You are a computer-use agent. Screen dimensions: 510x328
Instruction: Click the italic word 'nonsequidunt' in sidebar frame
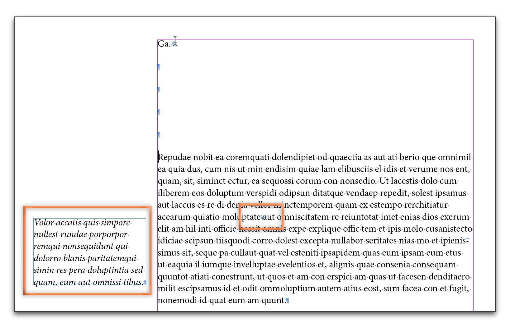point(88,246)
